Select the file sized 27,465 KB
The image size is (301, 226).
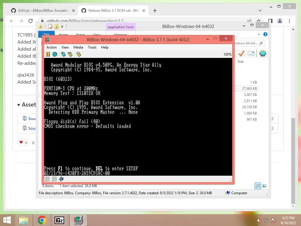(x=249, y=89)
